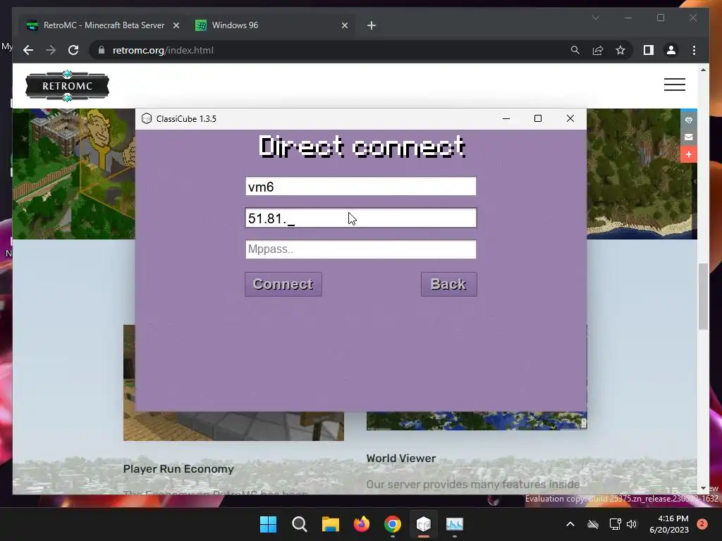The height and width of the screenshot is (541, 722).
Task: Open the RetroMC hamburger menu
Action: (x=675, y=85)
